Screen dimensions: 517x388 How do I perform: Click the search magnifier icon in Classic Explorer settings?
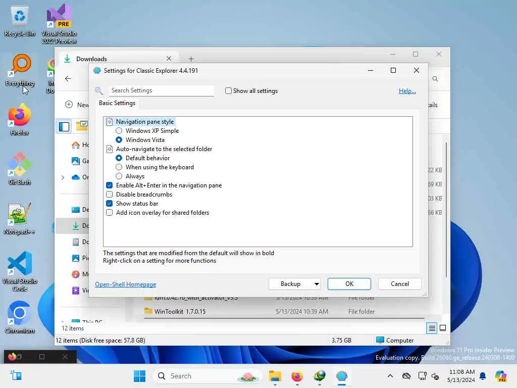(99, 91)
